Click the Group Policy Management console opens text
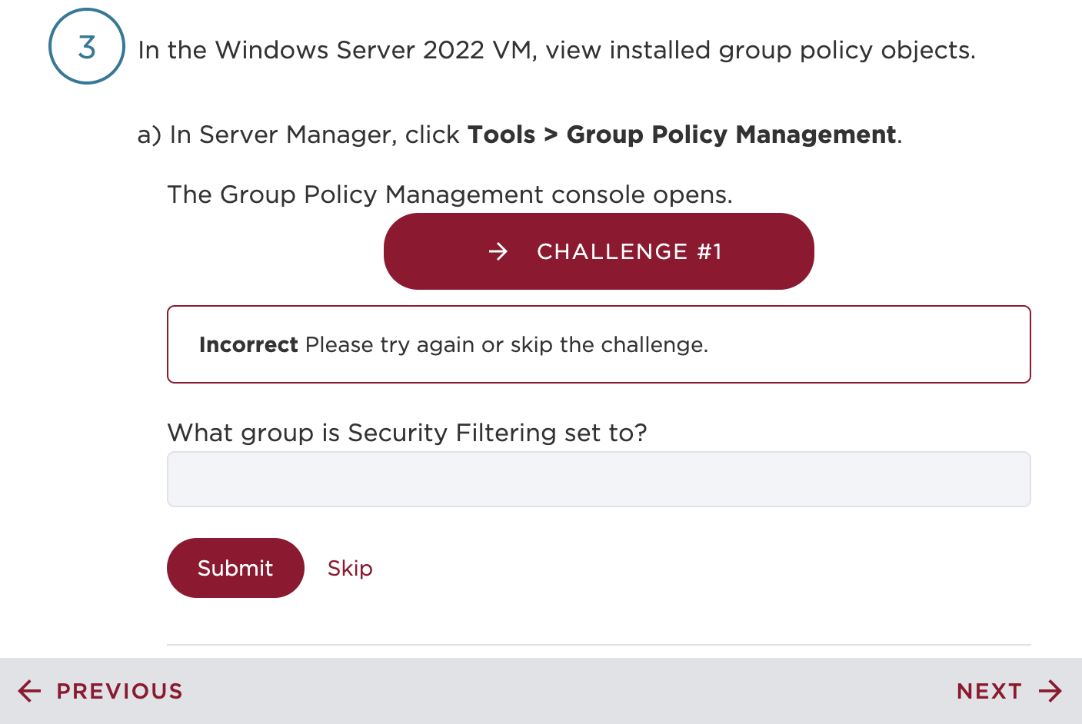This screenshot has width=1082, height=724. pos(451,194)
